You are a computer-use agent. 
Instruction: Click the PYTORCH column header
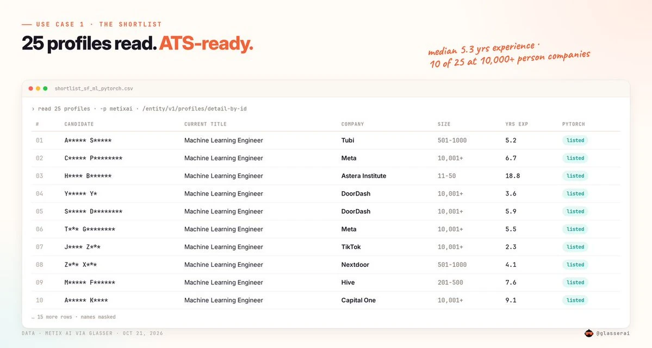[573, 124]
